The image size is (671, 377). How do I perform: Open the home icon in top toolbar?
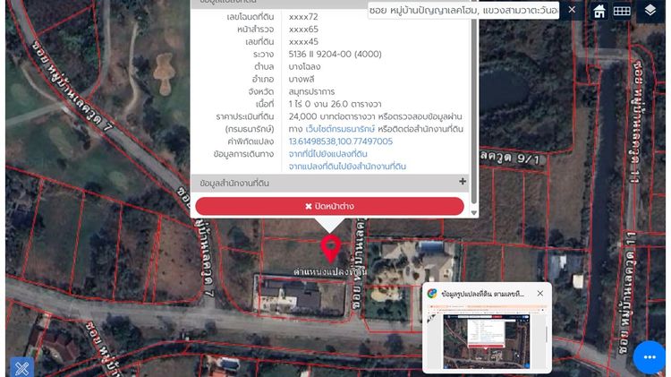point(599,11)
